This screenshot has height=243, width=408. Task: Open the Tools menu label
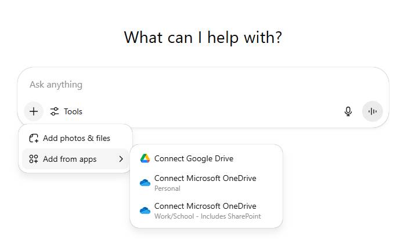point(73,111)
